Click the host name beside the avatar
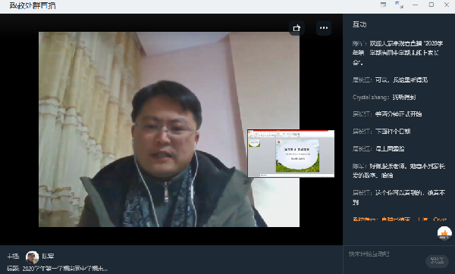This screenshot has width=455, height=274. (x=48, y=257)
